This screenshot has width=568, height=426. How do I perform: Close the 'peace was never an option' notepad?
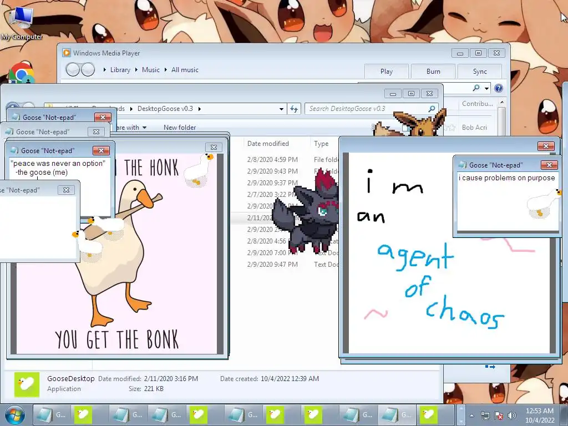pyautogui.click(x=101, y=150)
